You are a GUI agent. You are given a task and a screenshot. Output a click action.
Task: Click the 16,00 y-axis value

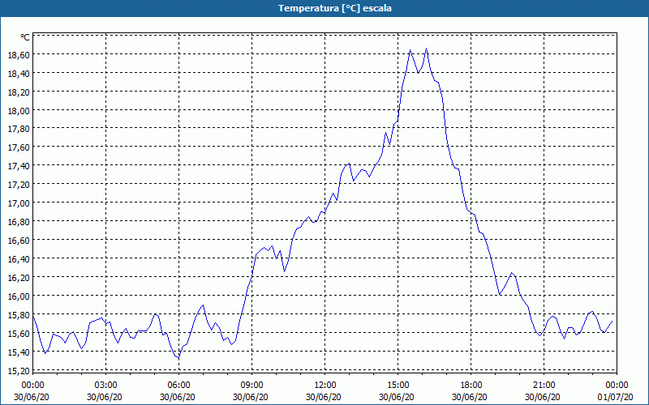click(19, 296)
